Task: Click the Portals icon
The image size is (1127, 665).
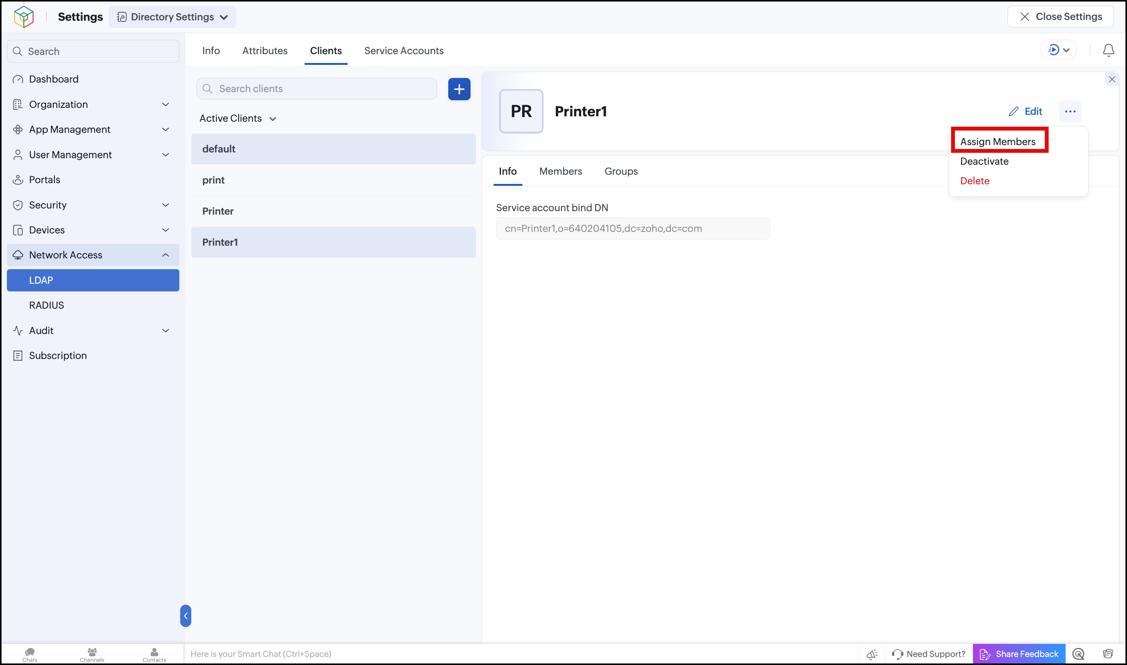Action: (x=18, y=180)
